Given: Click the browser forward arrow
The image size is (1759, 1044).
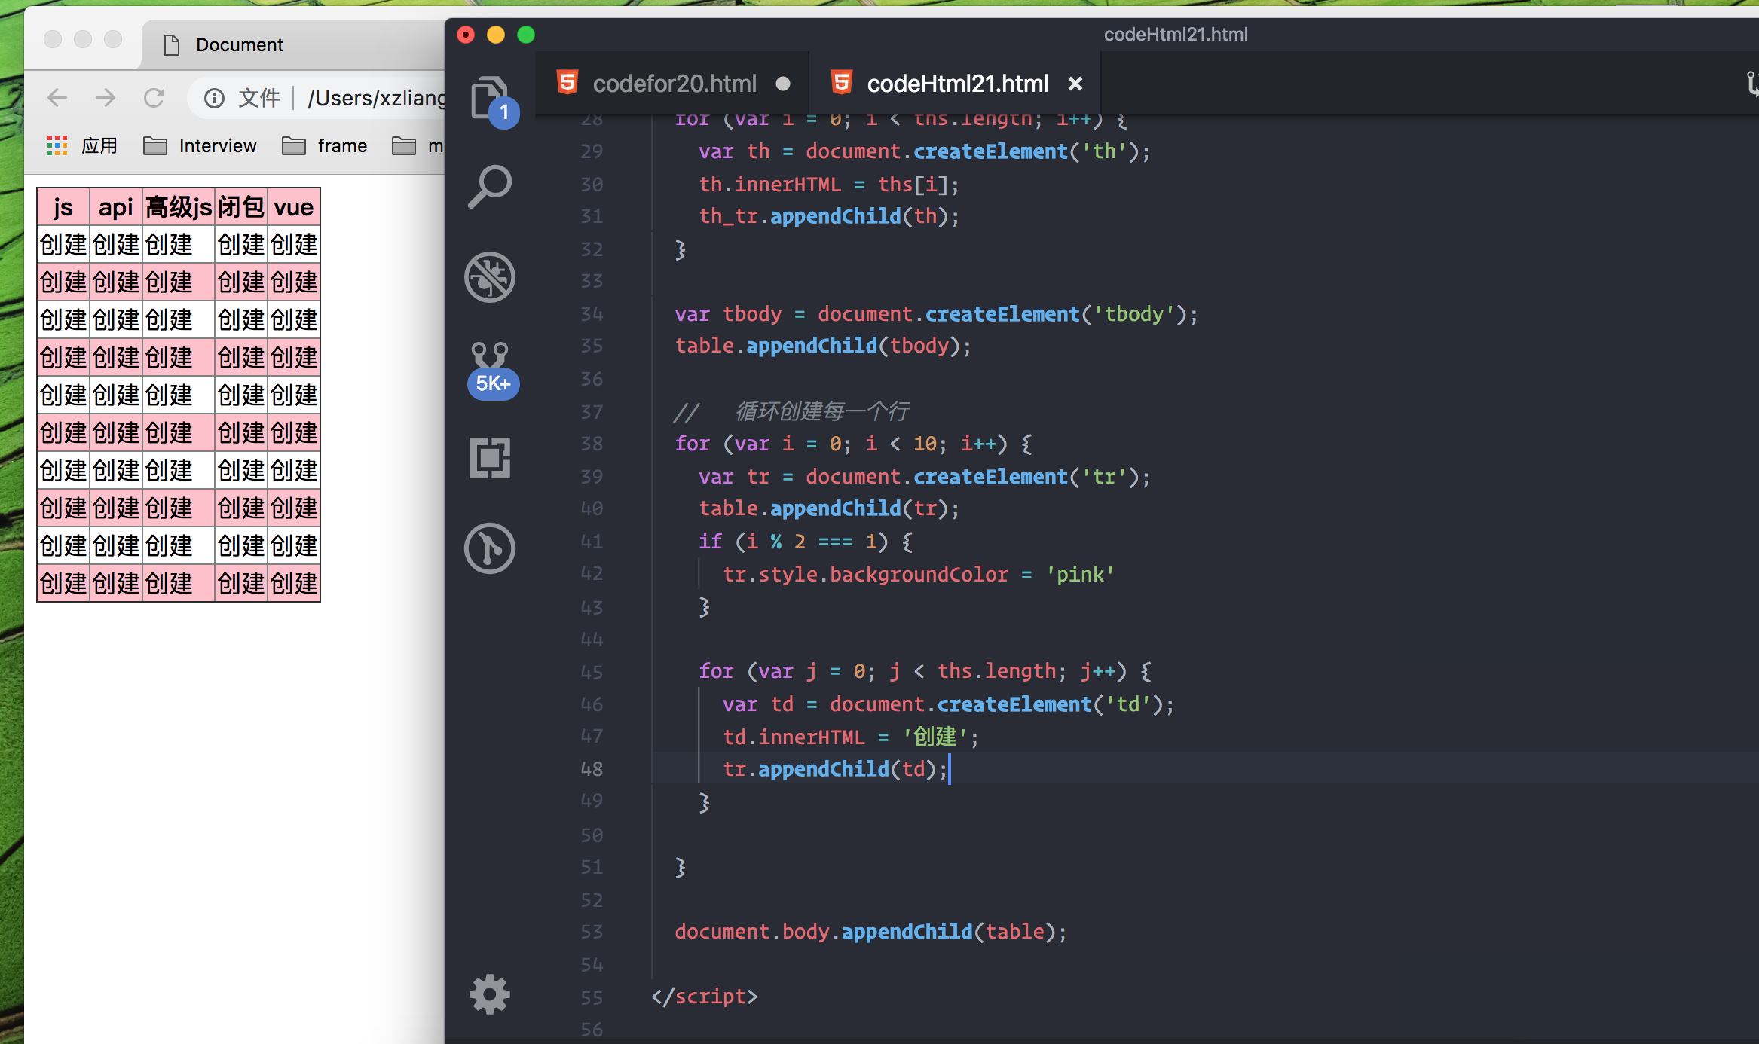Looking at the screenshot, I should (x=106, y=98).
